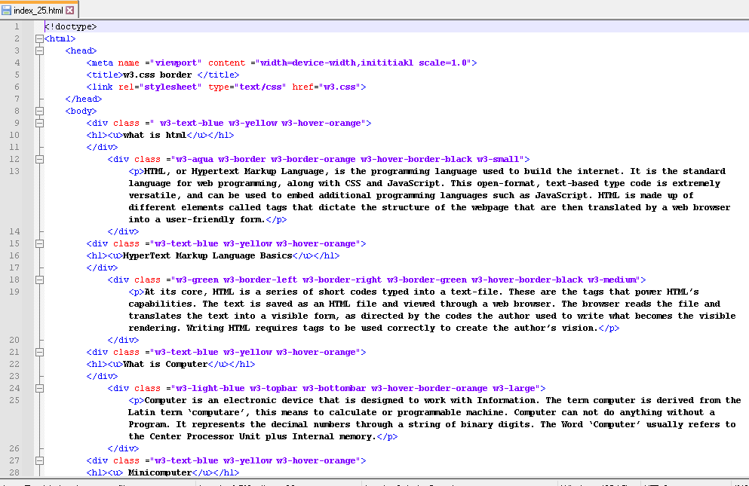
Task: Collapse the fold marker on line 27
Action: [x=38, y=460]
